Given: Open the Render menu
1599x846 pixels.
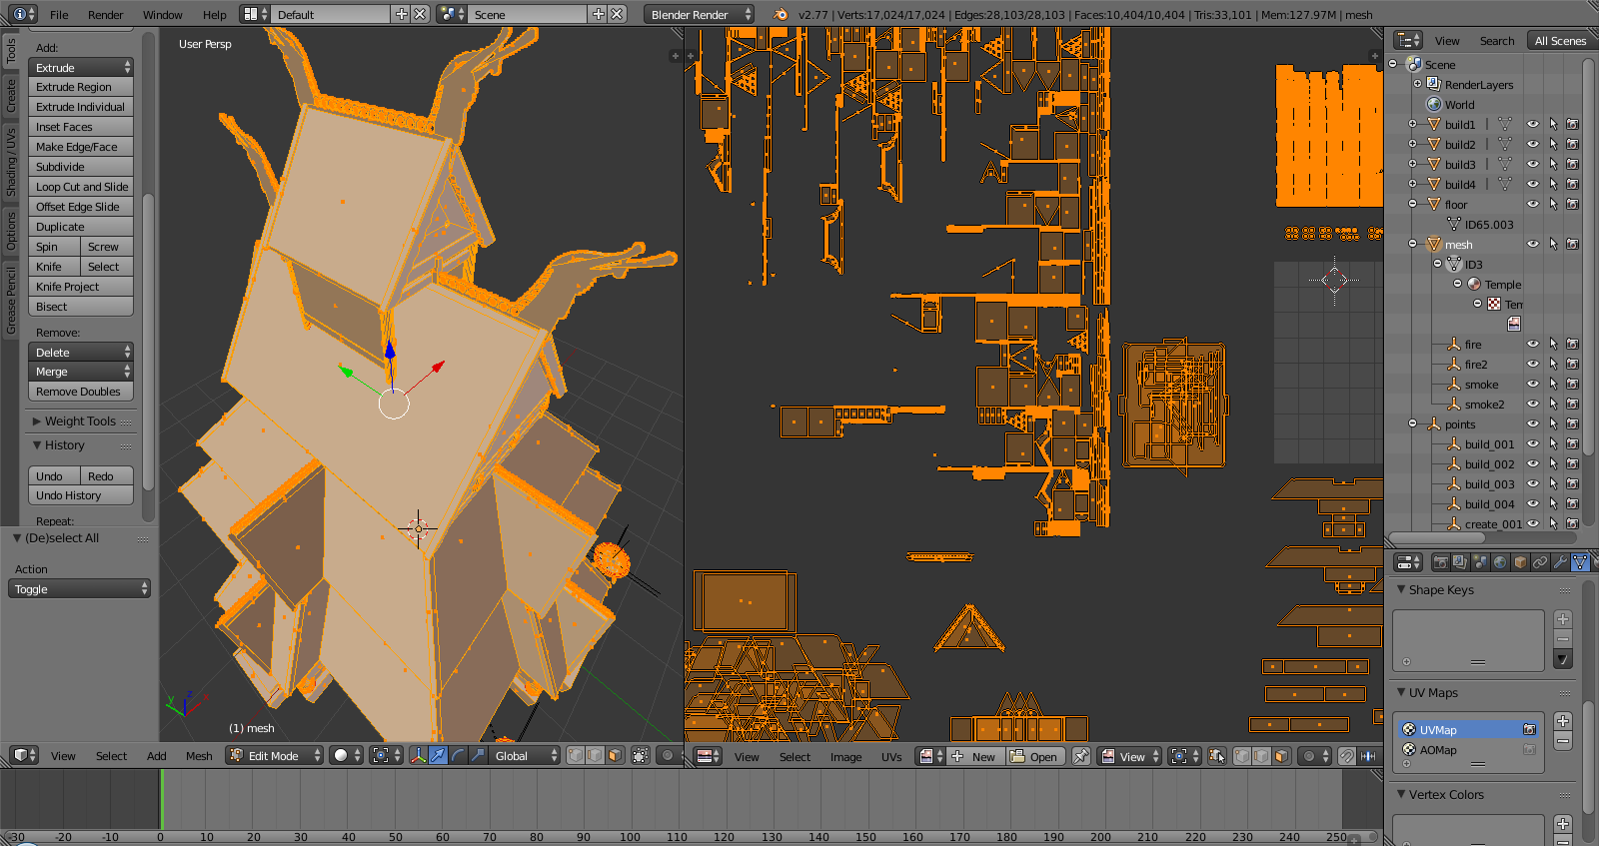Looking at the screenshot, I should coord(105,15).
